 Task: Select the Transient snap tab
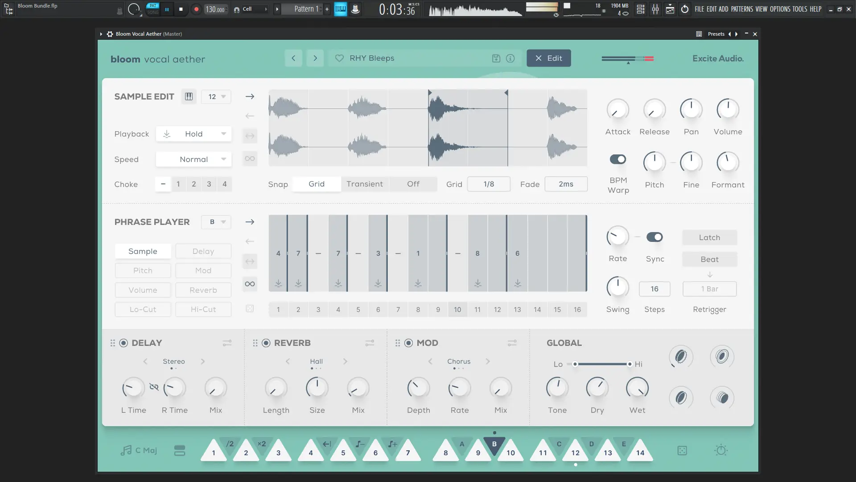click(364, 184)
